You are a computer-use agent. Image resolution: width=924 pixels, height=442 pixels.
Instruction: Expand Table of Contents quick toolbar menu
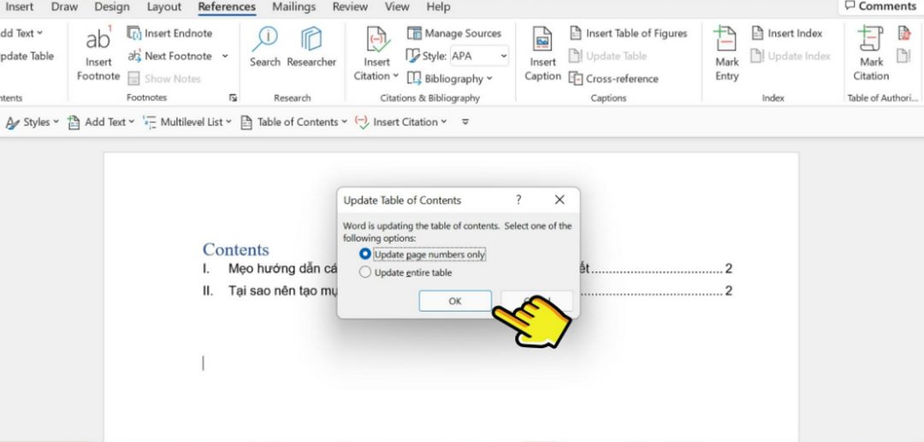point(293,122)
